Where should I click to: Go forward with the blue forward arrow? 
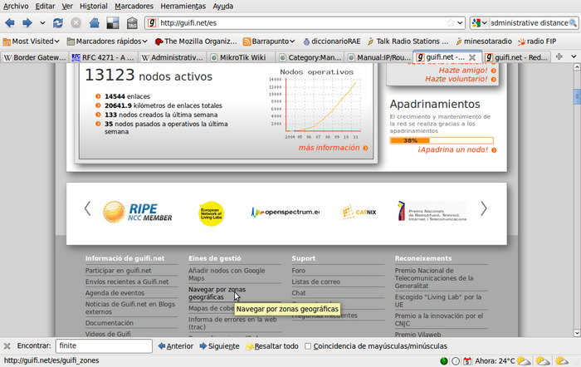[x=27, y=23]
